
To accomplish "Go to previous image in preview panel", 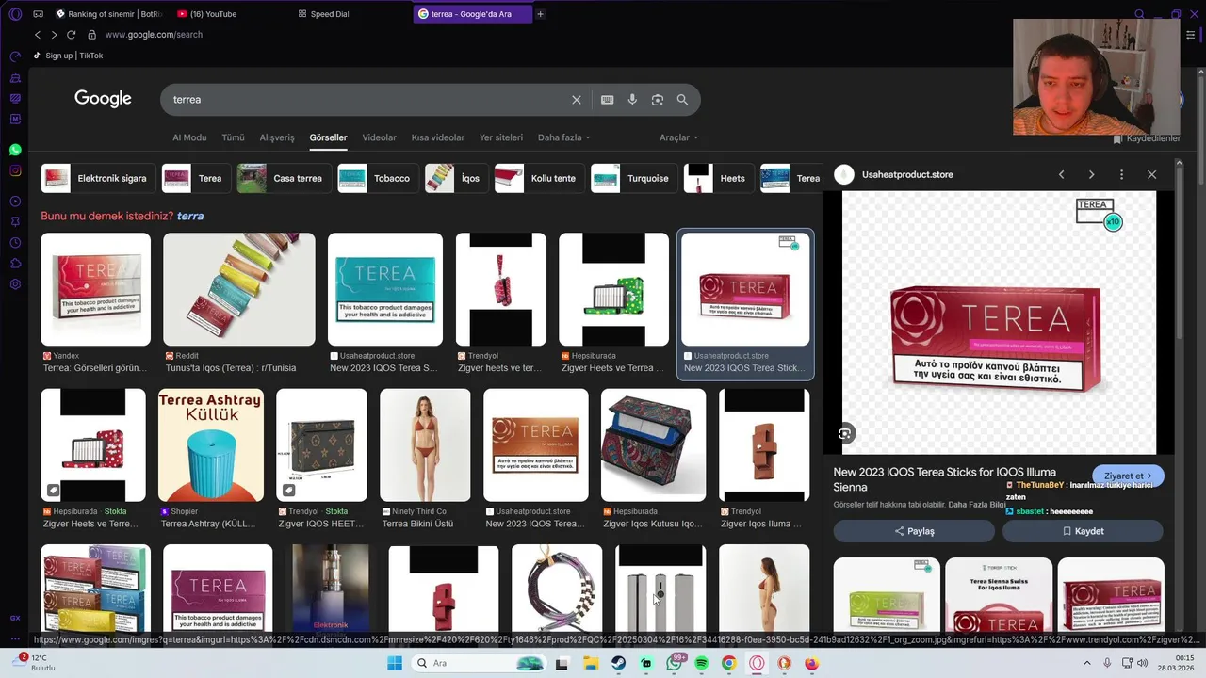I will 1061,174.
